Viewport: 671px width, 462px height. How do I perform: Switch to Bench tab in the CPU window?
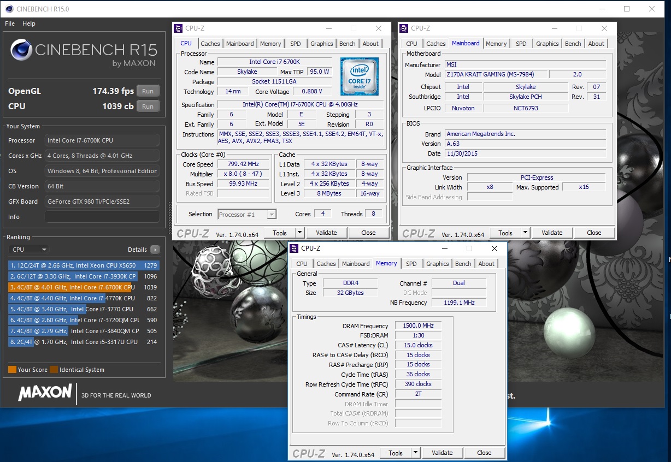click(x=348, y=44)
